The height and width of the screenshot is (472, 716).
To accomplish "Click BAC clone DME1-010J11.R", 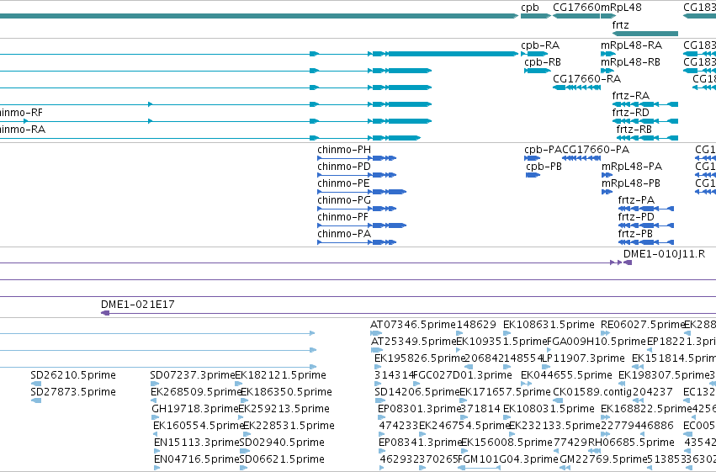I will [x=628, y=263].
